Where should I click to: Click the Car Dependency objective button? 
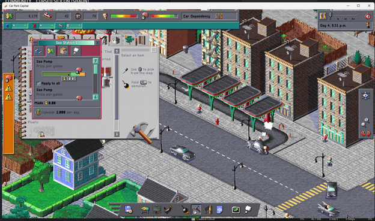[209, 16]
